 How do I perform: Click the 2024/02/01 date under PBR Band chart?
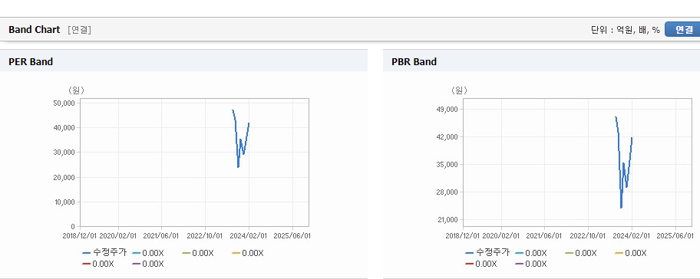(x=632, y=235)
